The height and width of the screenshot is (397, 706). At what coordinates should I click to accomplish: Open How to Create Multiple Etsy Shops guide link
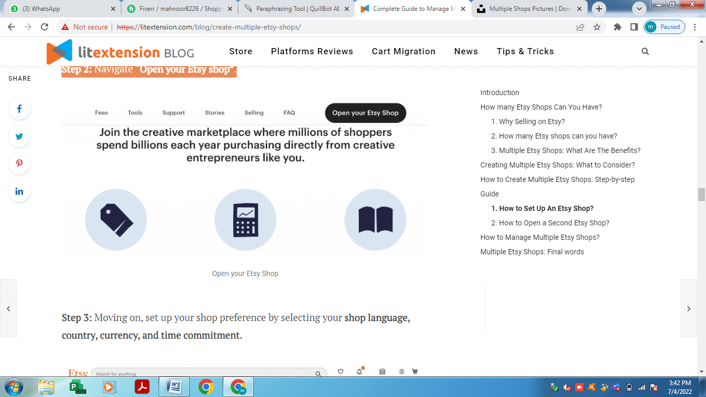tap(558, 187)
